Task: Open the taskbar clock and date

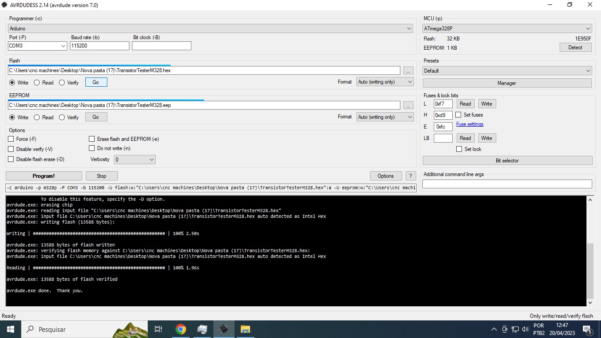Action: [x=562, y=329]
